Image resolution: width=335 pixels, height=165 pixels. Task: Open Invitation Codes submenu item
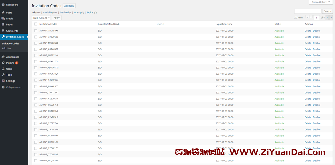coord(10,44)
